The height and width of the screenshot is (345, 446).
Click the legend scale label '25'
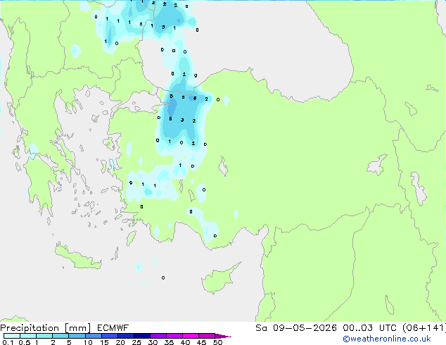tap(136, 342)
